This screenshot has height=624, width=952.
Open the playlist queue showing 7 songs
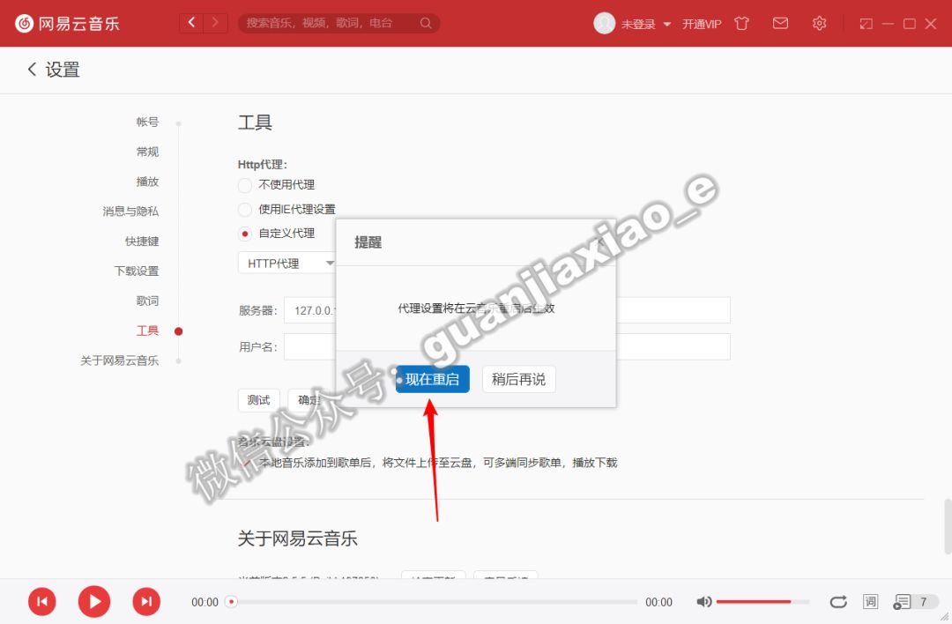tap(903, 601)
